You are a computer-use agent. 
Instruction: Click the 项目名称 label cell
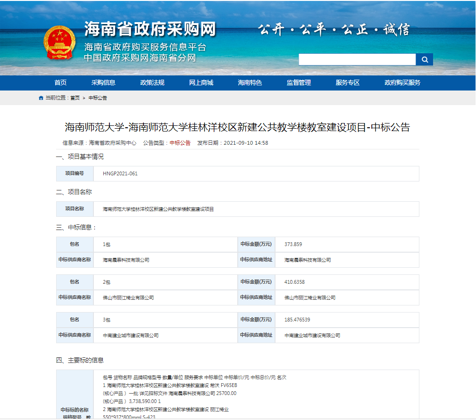pyautogui.click(x=75, y=209)
